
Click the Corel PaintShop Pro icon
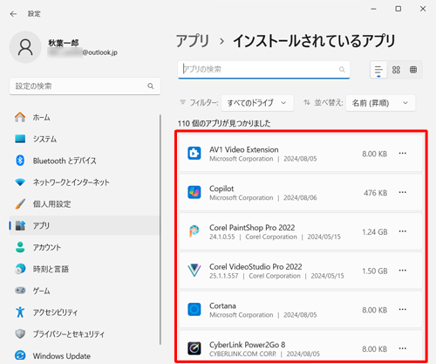[x=194, y=231]
